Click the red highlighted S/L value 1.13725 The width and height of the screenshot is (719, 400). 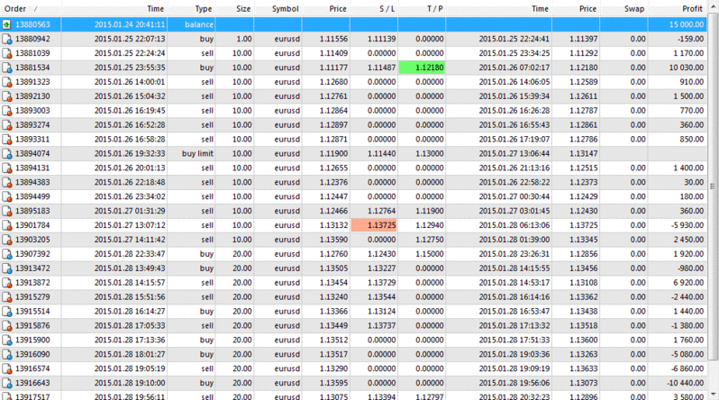[374, 225]
